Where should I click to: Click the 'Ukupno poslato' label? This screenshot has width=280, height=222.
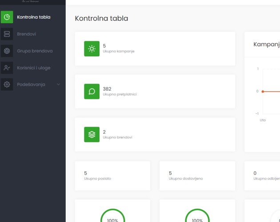tap(97, 178)
